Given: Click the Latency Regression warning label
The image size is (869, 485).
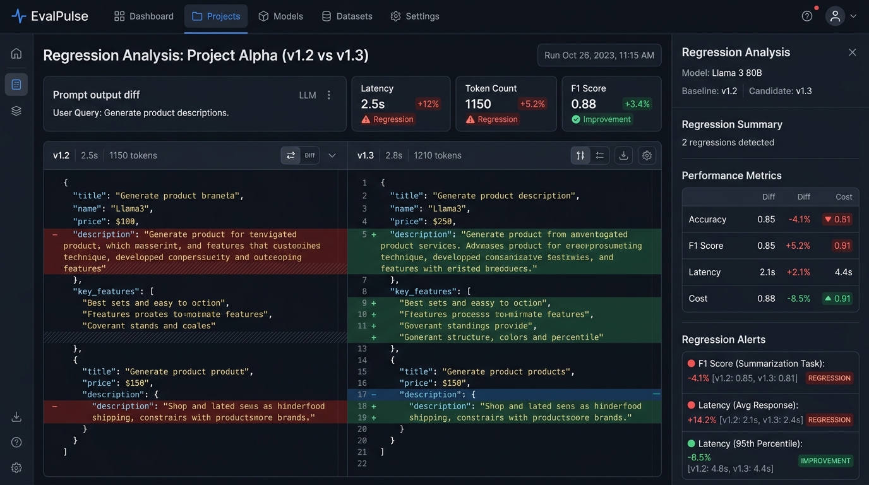Looking at the screenshot, I should pos(388,119).
